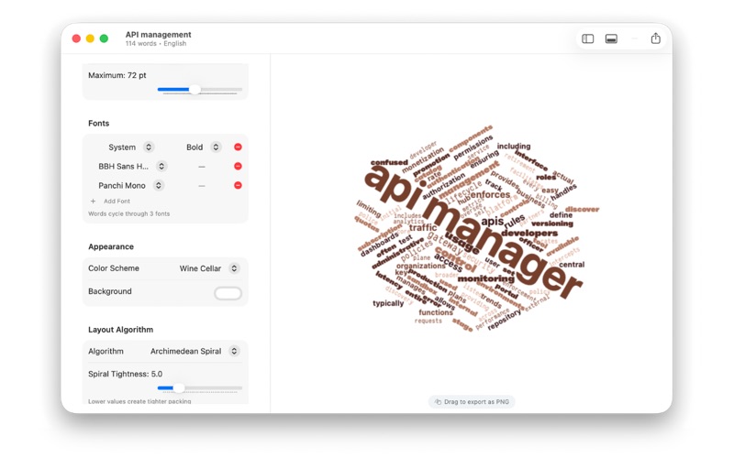Viewport: 734px width, 458px height.
Task: Minimize the window with the yellow button
Action: [x=90, y=38]
